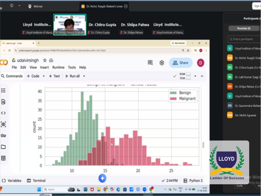Click the webinar info icon at top
261x196 pixels.
tap(12, 6)
